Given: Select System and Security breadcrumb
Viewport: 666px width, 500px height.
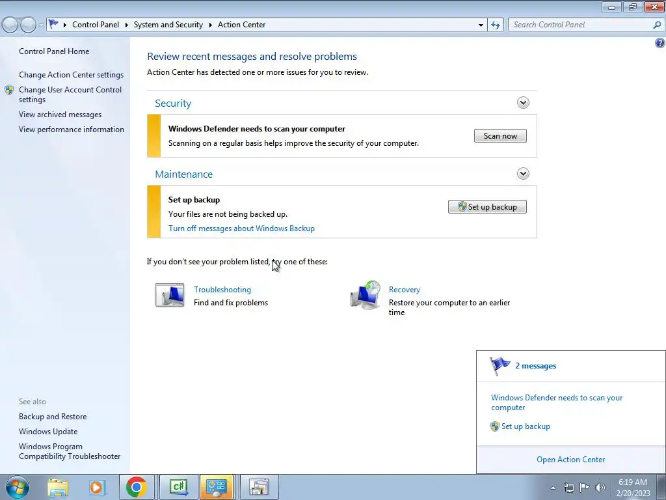Looking at the screenshot, I should pos(168,25).
